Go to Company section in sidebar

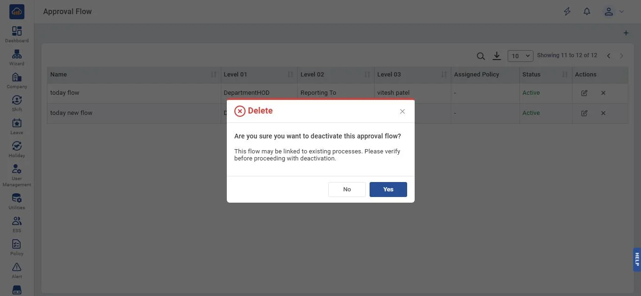coord(17,80)
